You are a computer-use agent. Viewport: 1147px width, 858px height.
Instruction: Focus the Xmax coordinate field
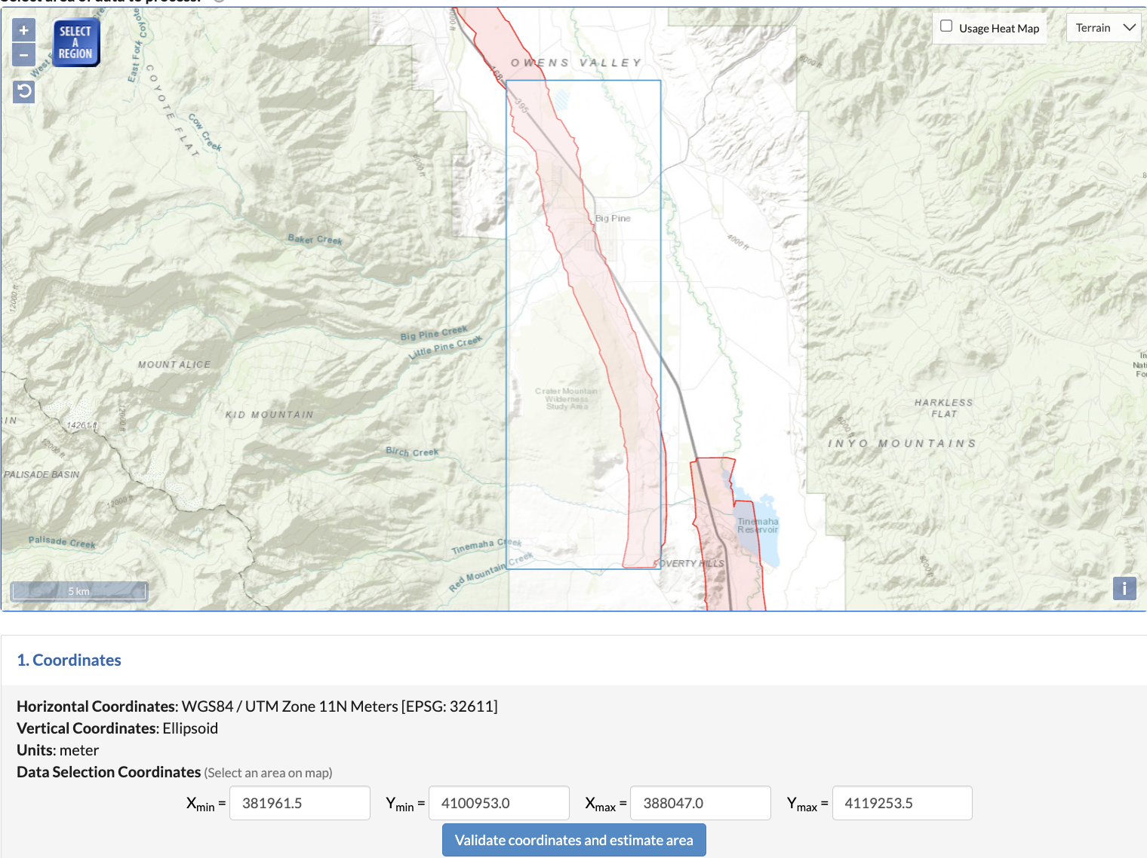coord(700,803)
